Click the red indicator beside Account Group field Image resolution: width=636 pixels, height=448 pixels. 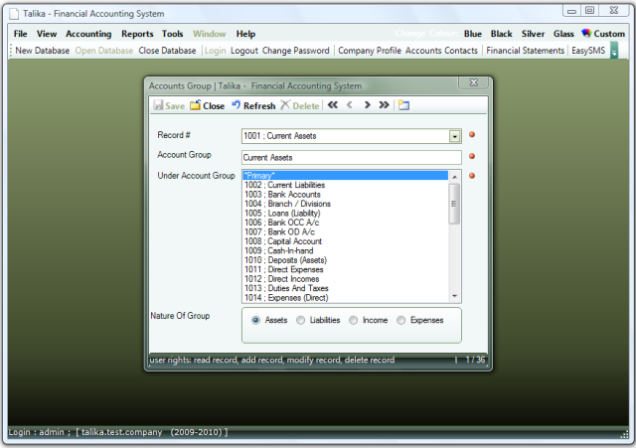[472, 156]
